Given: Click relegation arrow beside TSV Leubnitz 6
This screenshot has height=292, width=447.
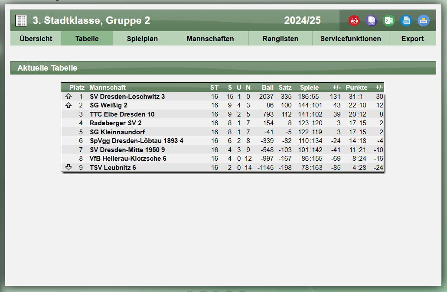Looking at the screenshot, I should pyautogui.click(x=69, y=167).
